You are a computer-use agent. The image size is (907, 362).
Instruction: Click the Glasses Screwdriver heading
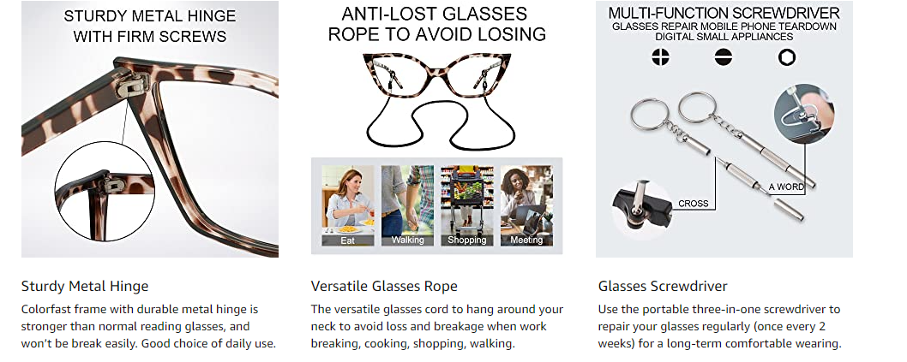tap(663, 286)
